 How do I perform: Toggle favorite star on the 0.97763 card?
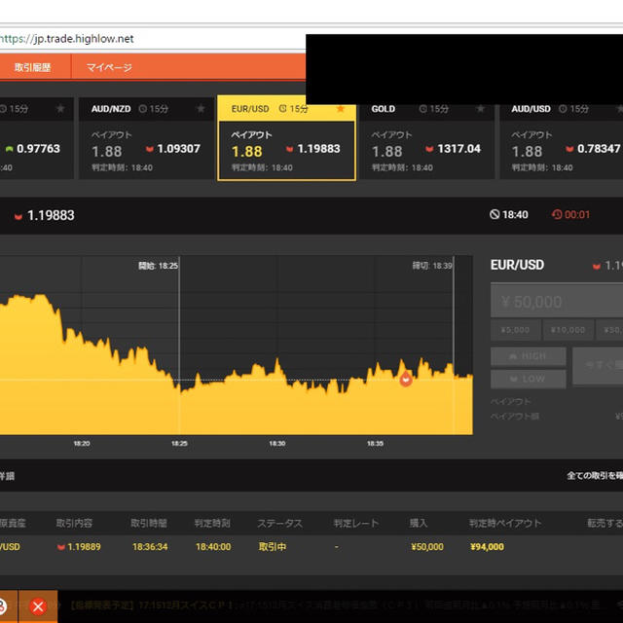point(60,108)
